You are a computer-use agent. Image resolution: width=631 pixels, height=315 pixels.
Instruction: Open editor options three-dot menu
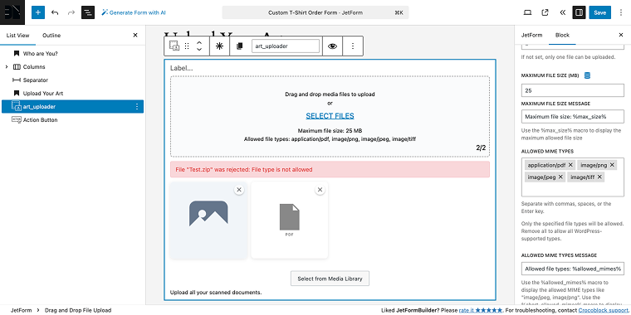(621, 12)
